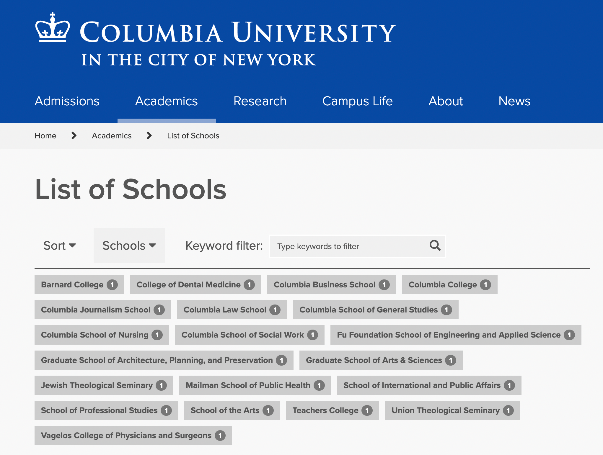Click the List of Schools page heading
603x455 pixels.
point(131,189)
